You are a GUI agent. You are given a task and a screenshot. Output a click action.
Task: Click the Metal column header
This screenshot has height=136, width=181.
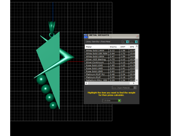click(x=97, y=47)
